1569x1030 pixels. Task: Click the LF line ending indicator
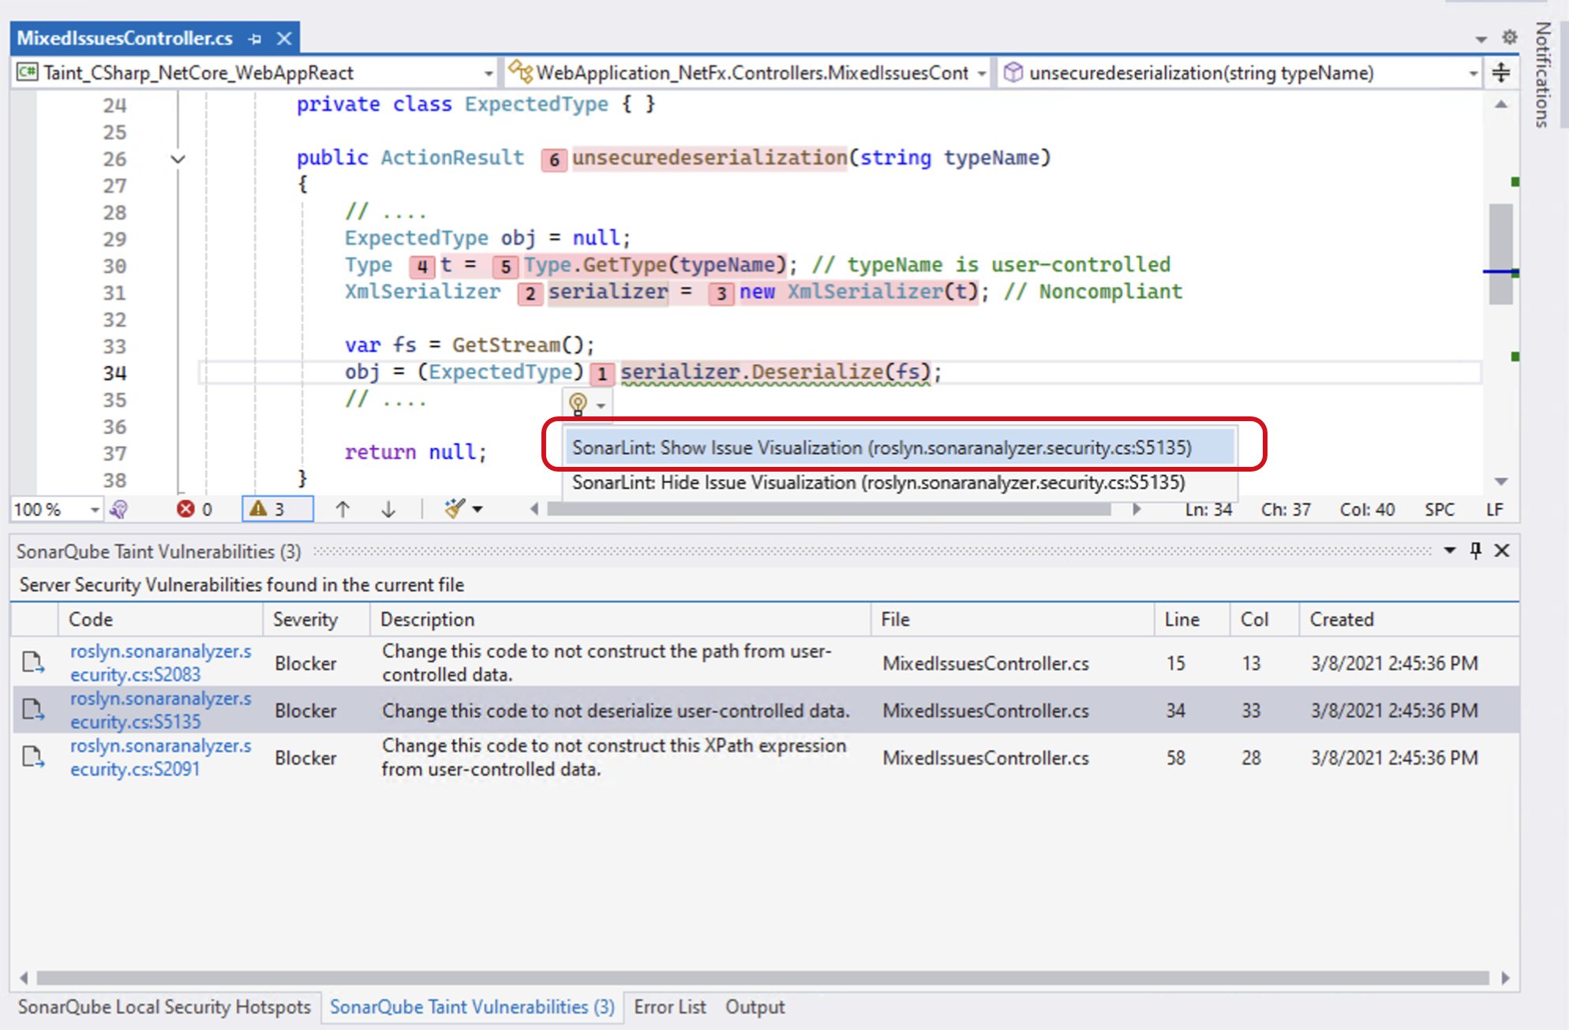click(1495, 510)
